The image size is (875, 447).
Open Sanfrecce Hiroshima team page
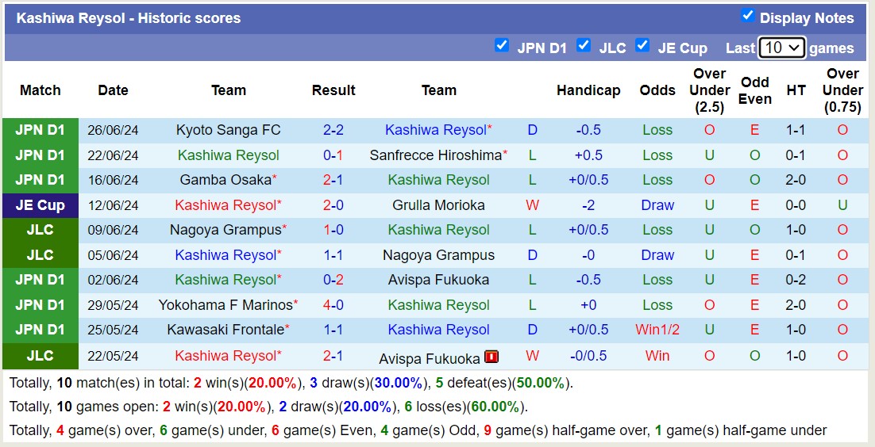tap(435, 155)
